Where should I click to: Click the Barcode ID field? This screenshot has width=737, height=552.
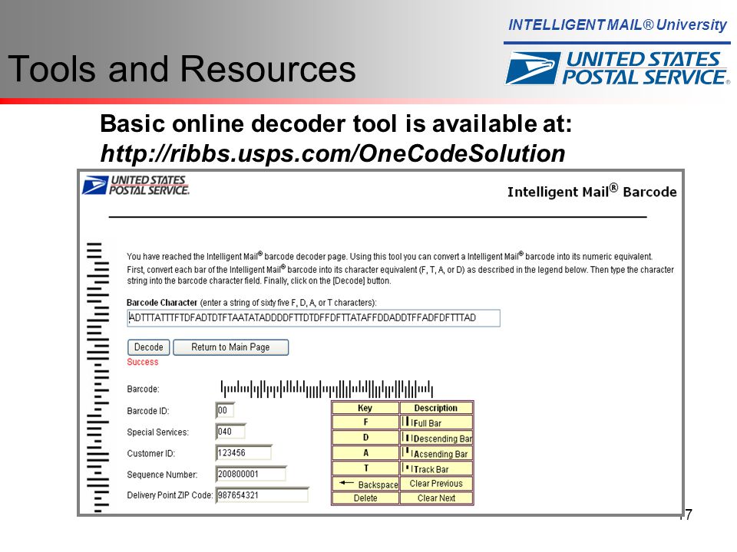click(x=225, y=410)
